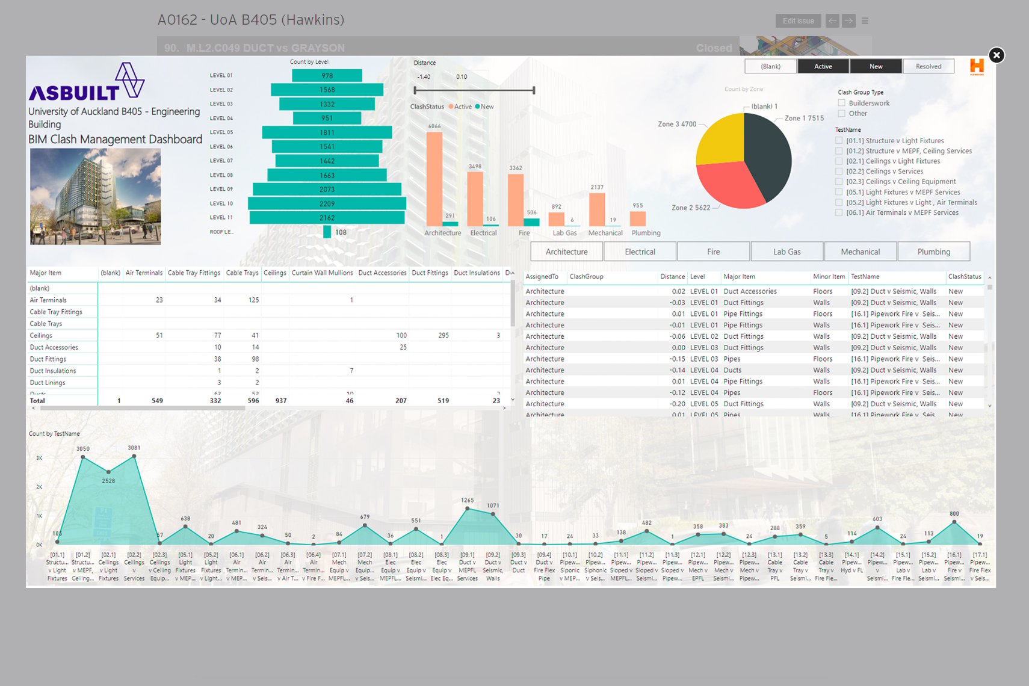Click the Plumbing discipline button
Image resolution: width=1029 pixels, height=686 pixels.
(933, 252)
